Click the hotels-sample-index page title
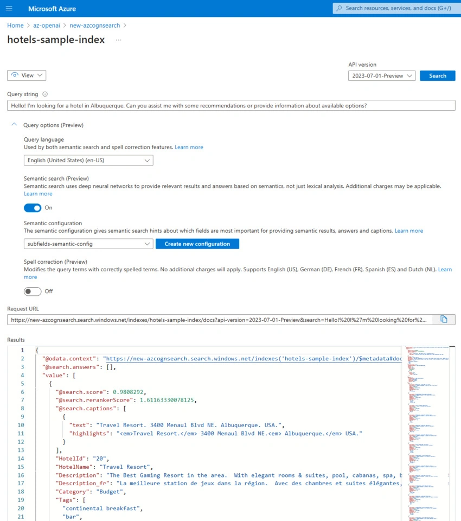The width and height of the screenshot is (461, 521). coord(56,40)
